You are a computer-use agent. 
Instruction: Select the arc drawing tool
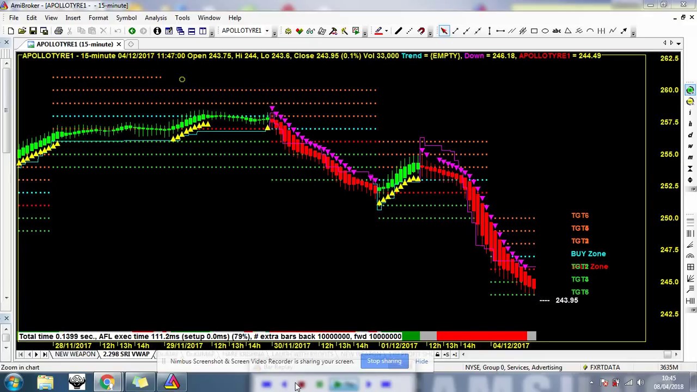click(590, 31)
